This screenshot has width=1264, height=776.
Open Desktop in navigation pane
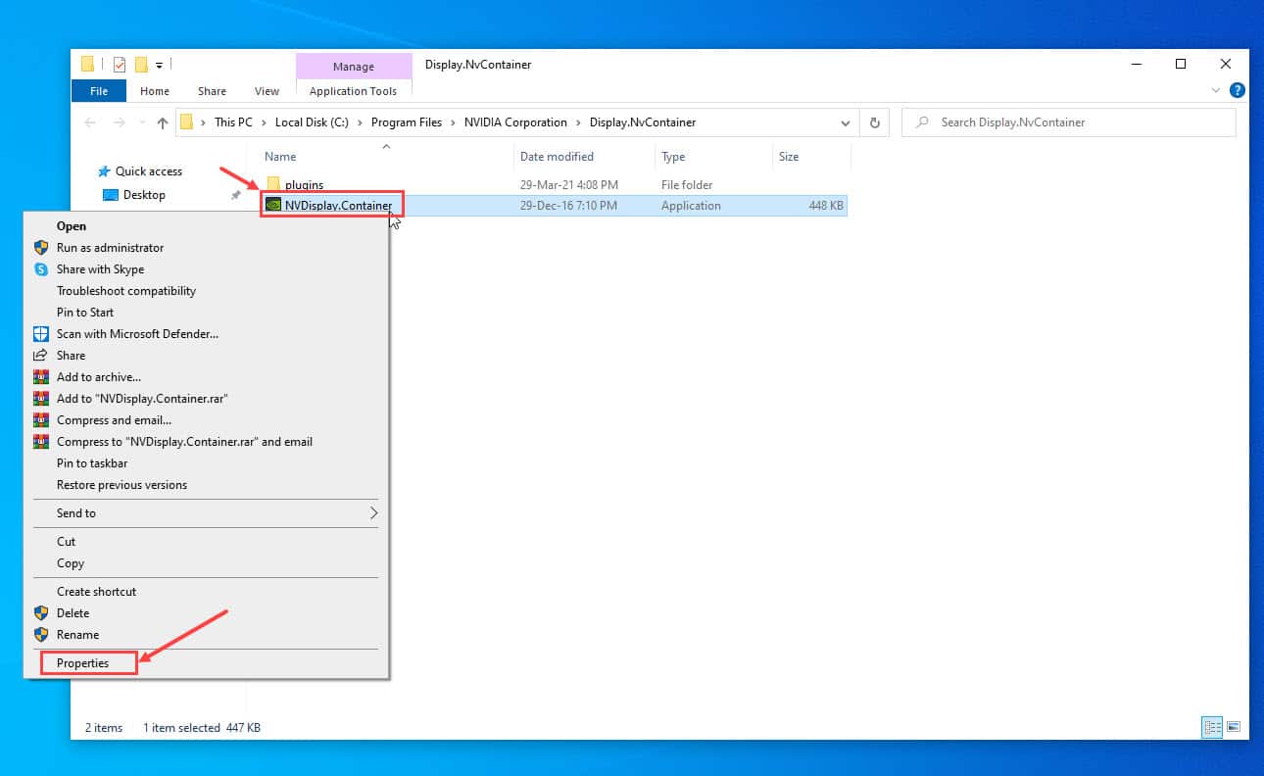point(144,195)
